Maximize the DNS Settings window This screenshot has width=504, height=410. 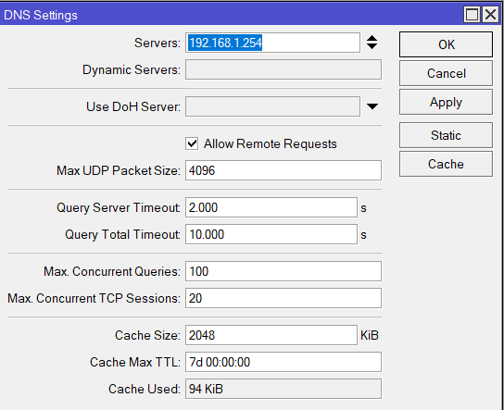(472, 15)
